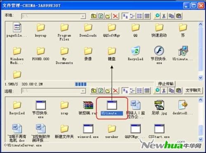Click the file transfer progress bar
206x153 pixels.
point(114,84)
